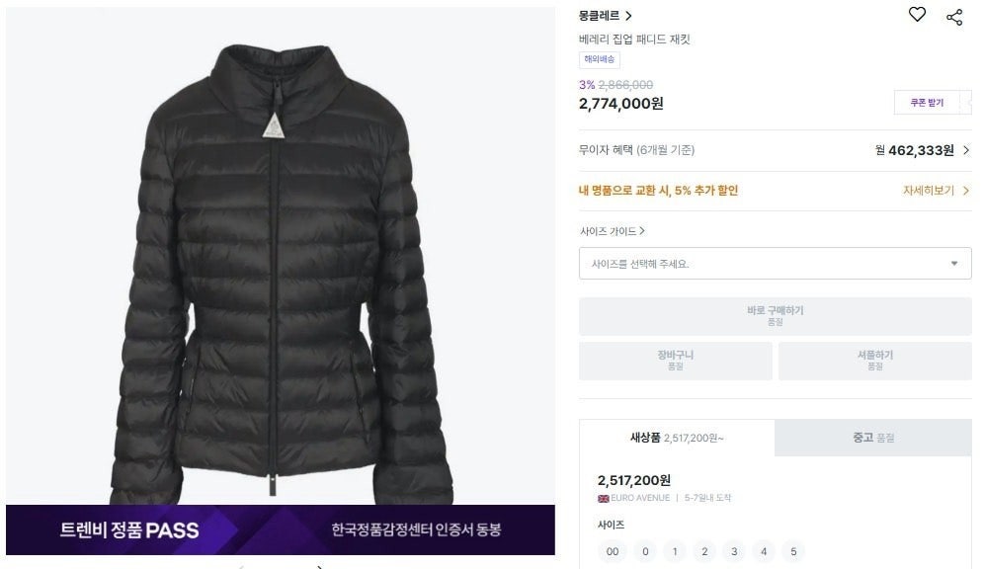Pick size 5 option
The image size is (983, 569).
click(793, 551)
